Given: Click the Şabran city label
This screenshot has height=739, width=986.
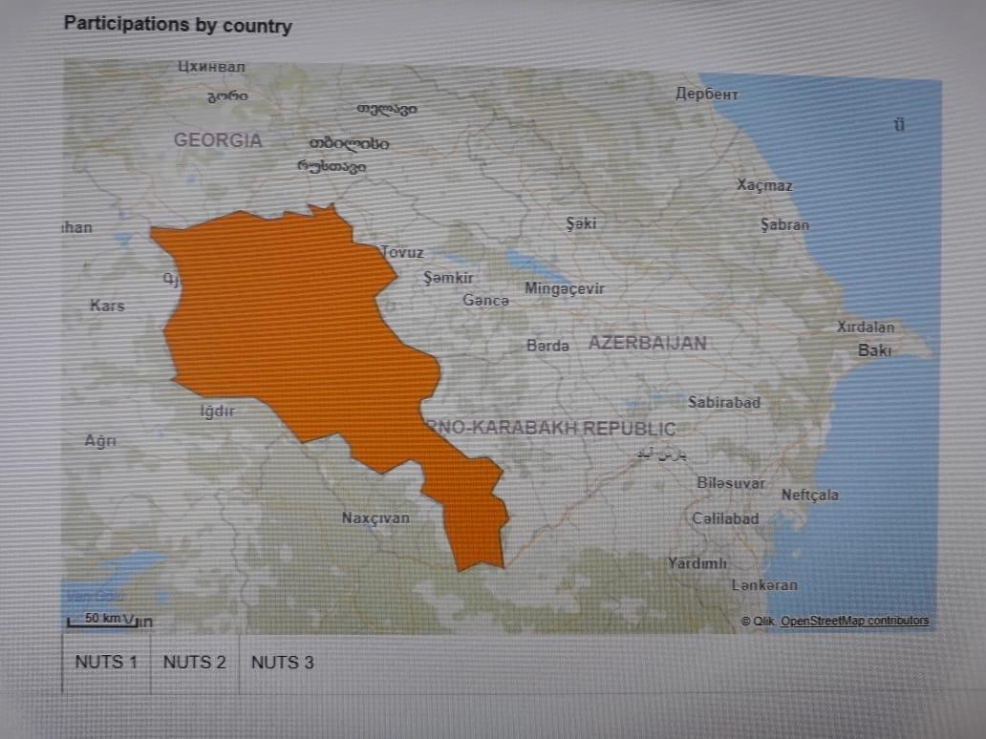Looking at the screenshot, I should (784, 224).
